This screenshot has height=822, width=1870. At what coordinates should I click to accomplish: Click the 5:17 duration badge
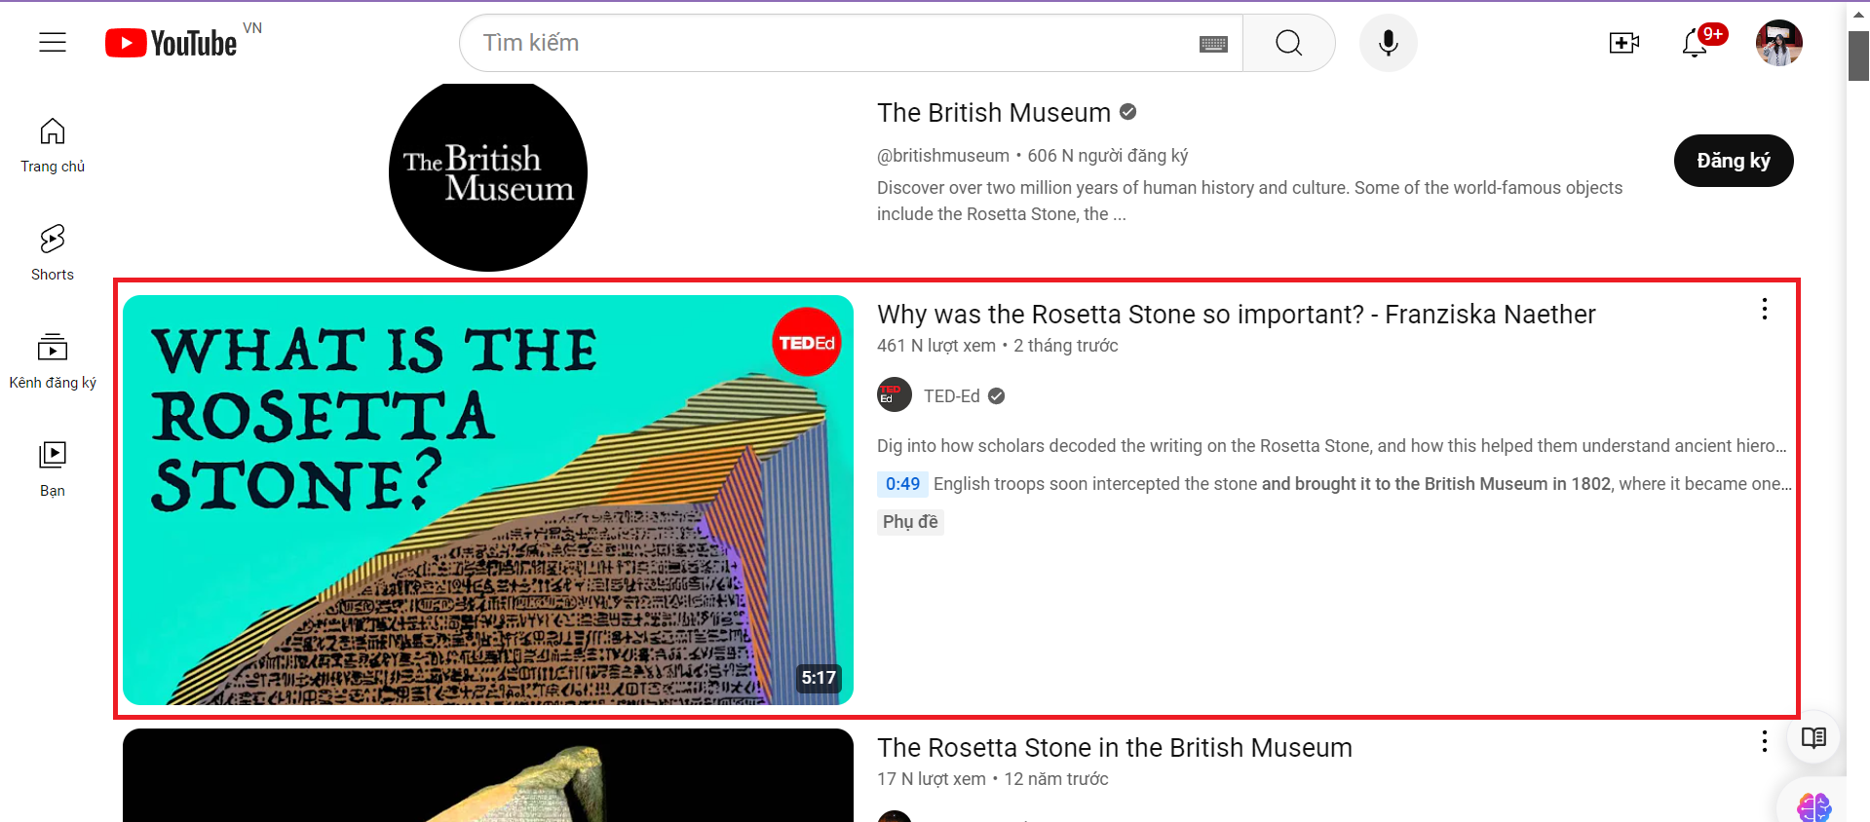pos(819,678)
